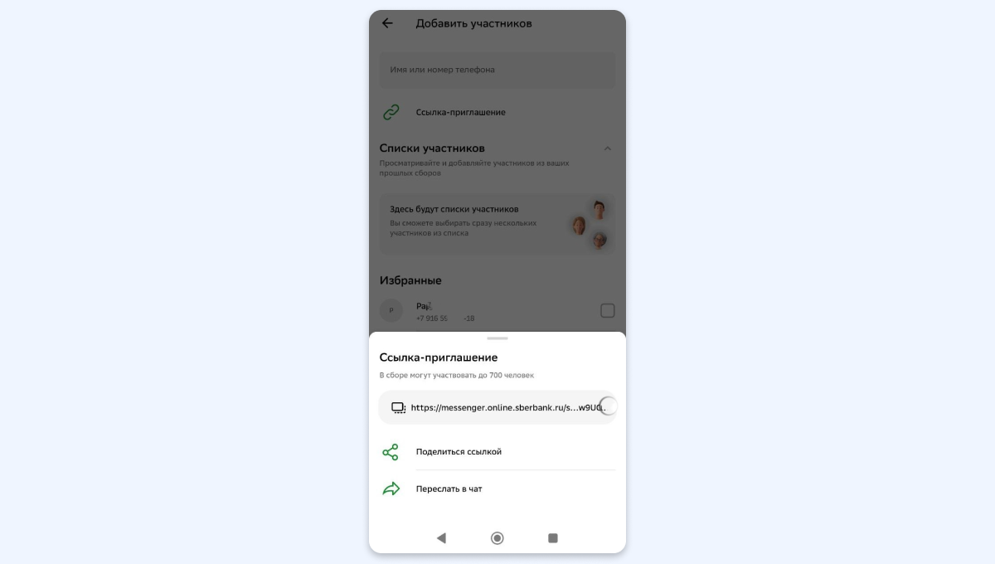Tap the round avatar with letter Р
This screenshot has height=564, width=995.
[x=391, y=311]
